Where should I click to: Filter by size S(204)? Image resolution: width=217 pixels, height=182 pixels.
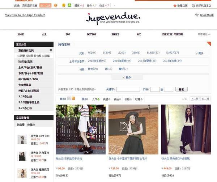tap(107, 52)
